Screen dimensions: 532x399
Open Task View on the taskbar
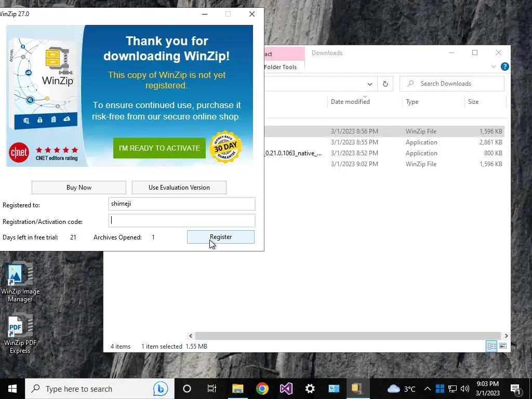point(212,389)
